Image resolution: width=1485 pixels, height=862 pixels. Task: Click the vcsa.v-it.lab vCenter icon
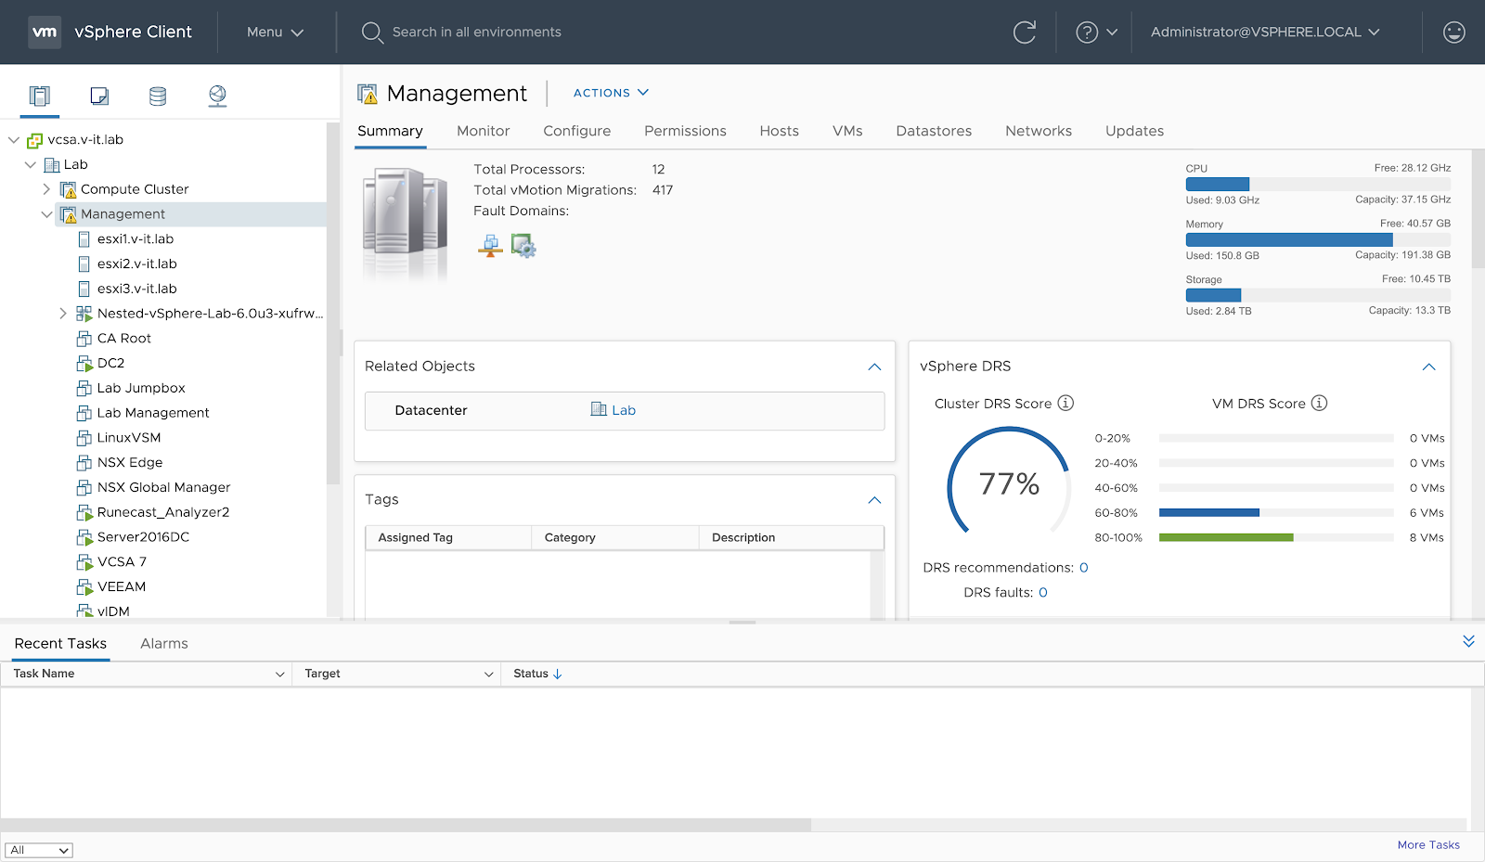(34, 140)
